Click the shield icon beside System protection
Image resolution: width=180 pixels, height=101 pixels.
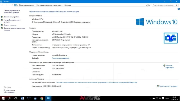click(2, 25)
